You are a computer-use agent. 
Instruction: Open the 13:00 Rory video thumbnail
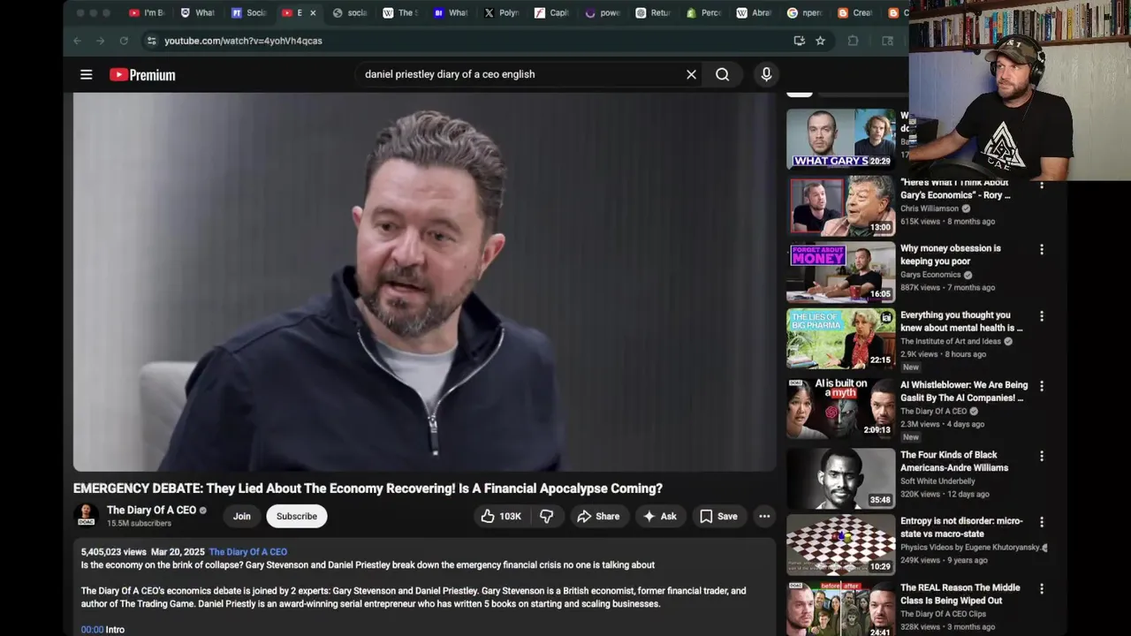[840, 206]
